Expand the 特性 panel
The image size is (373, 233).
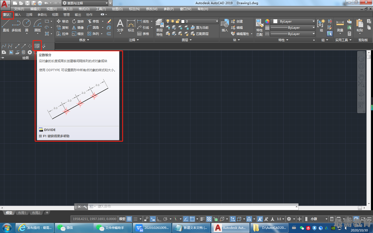283,40
